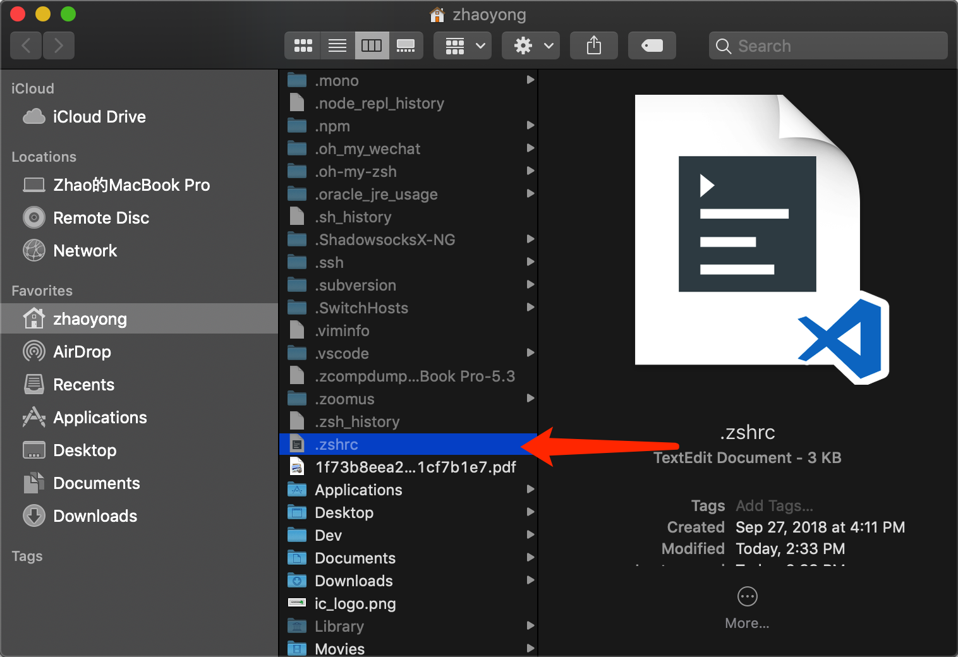Select Network under Locations

[x=85, y=250]
